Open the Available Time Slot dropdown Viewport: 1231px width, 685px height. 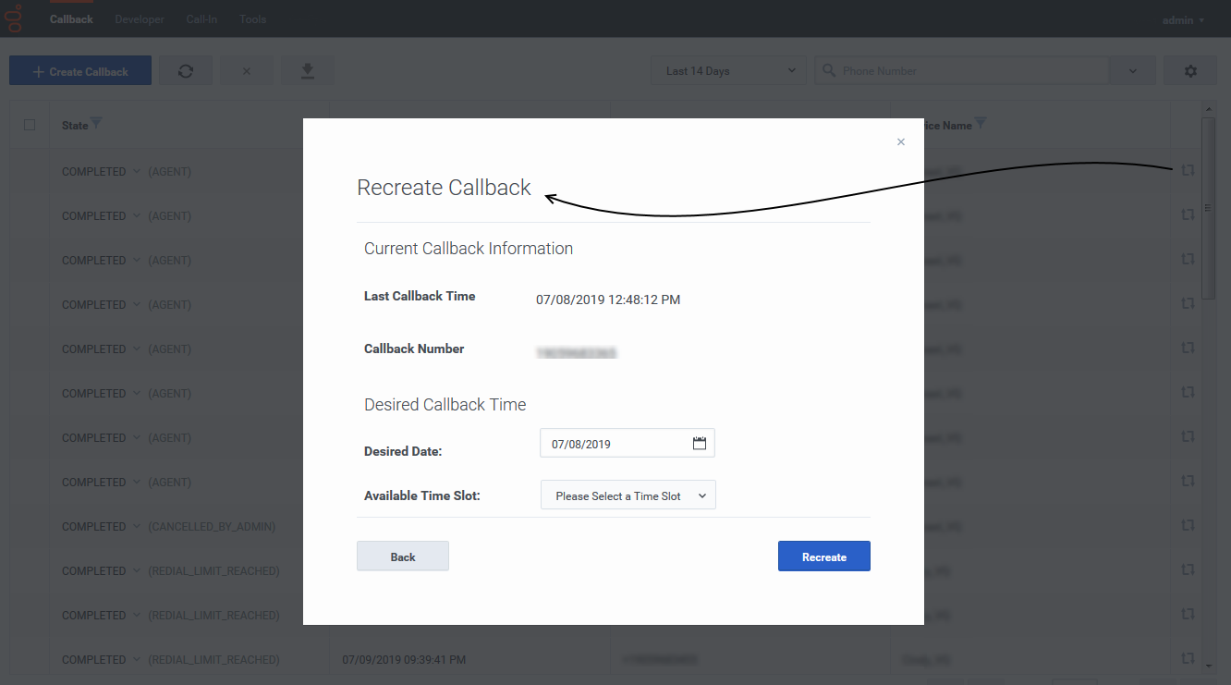tap(628, 495)
